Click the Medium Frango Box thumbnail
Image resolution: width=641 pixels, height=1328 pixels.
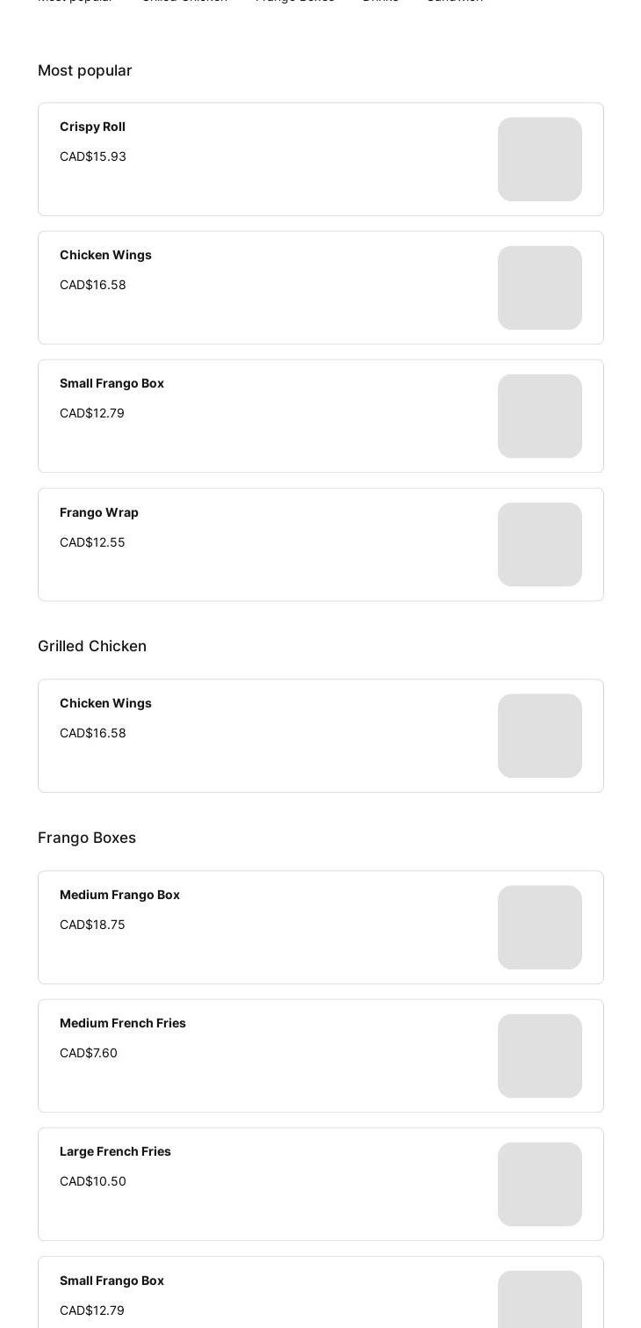tap(539, 927)
